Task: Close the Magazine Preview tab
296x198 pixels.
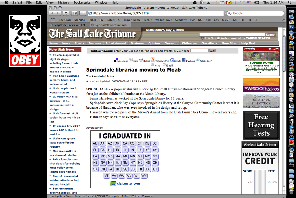Action: click(x=51, y=25)
